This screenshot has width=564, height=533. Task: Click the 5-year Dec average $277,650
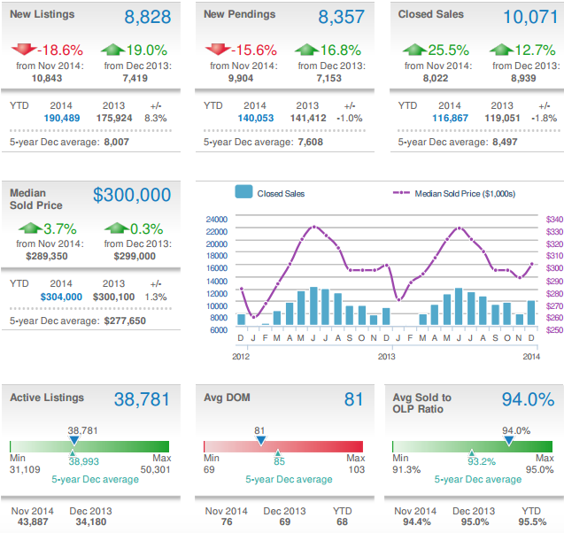pyautogui.click(x=125, y=321)
